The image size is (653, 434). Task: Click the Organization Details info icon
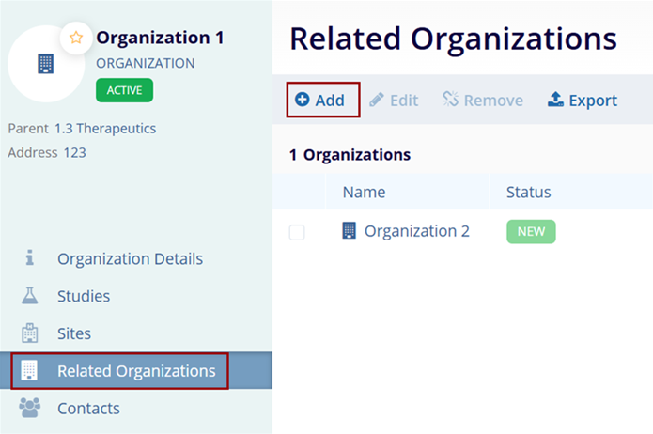[29, 258]
